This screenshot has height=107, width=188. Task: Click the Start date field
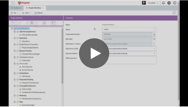tap(127, 39)
